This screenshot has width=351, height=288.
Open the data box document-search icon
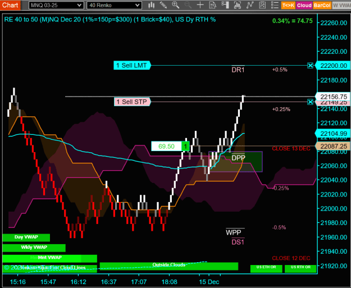[x=212, y=5]
